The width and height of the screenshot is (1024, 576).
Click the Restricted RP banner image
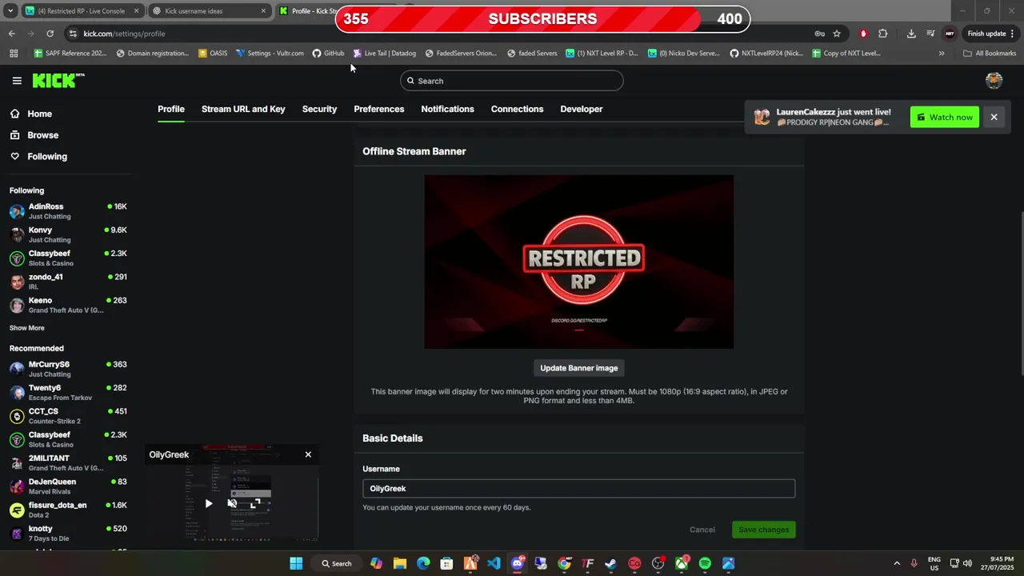click(579, 262)
